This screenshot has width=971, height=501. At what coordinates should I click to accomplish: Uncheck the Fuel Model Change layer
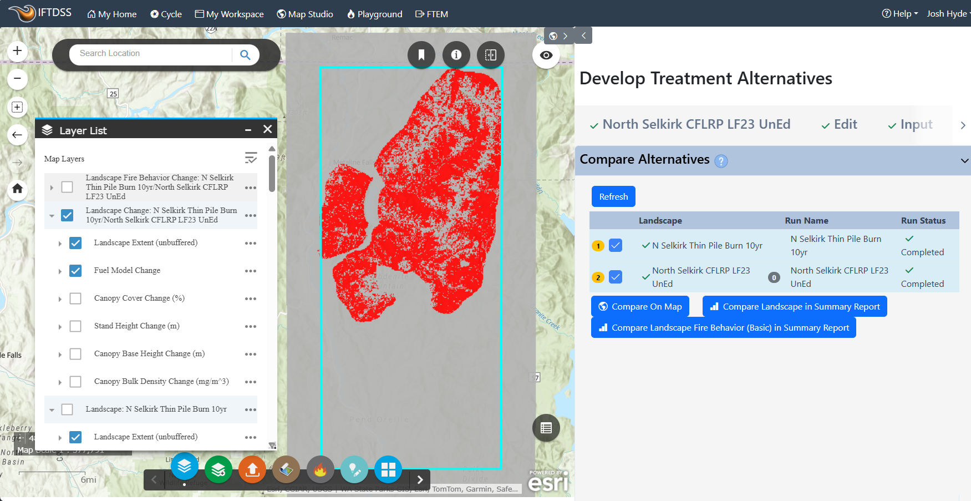75,271
